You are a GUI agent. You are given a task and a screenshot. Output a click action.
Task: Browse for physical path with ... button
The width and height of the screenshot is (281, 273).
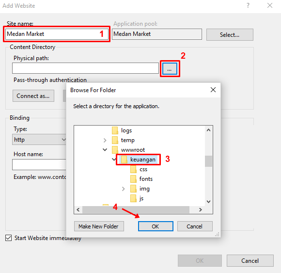[170, 69]
